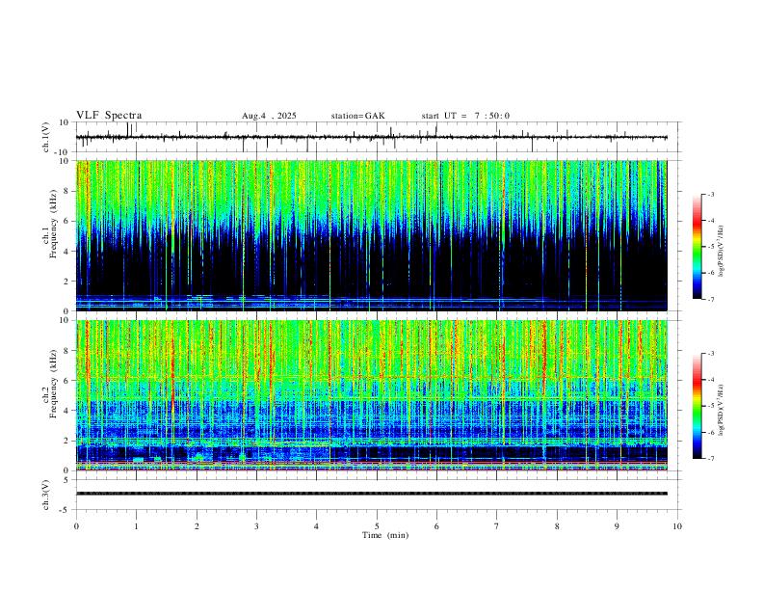This screenshot has width=763, height=590.
Task: Click the ch.2 spectrogram colorbar
Action: tap(697, 406)
